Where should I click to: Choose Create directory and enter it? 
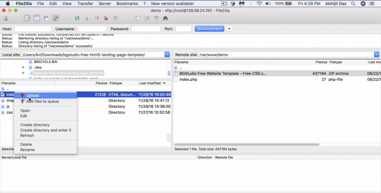coord(45,130)
